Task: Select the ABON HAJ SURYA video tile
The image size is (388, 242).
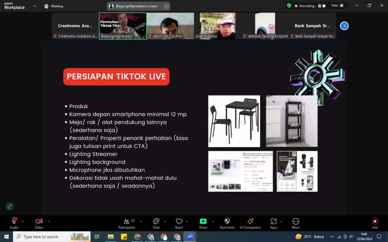Action: pyautogui.click(x=171, y=26)
